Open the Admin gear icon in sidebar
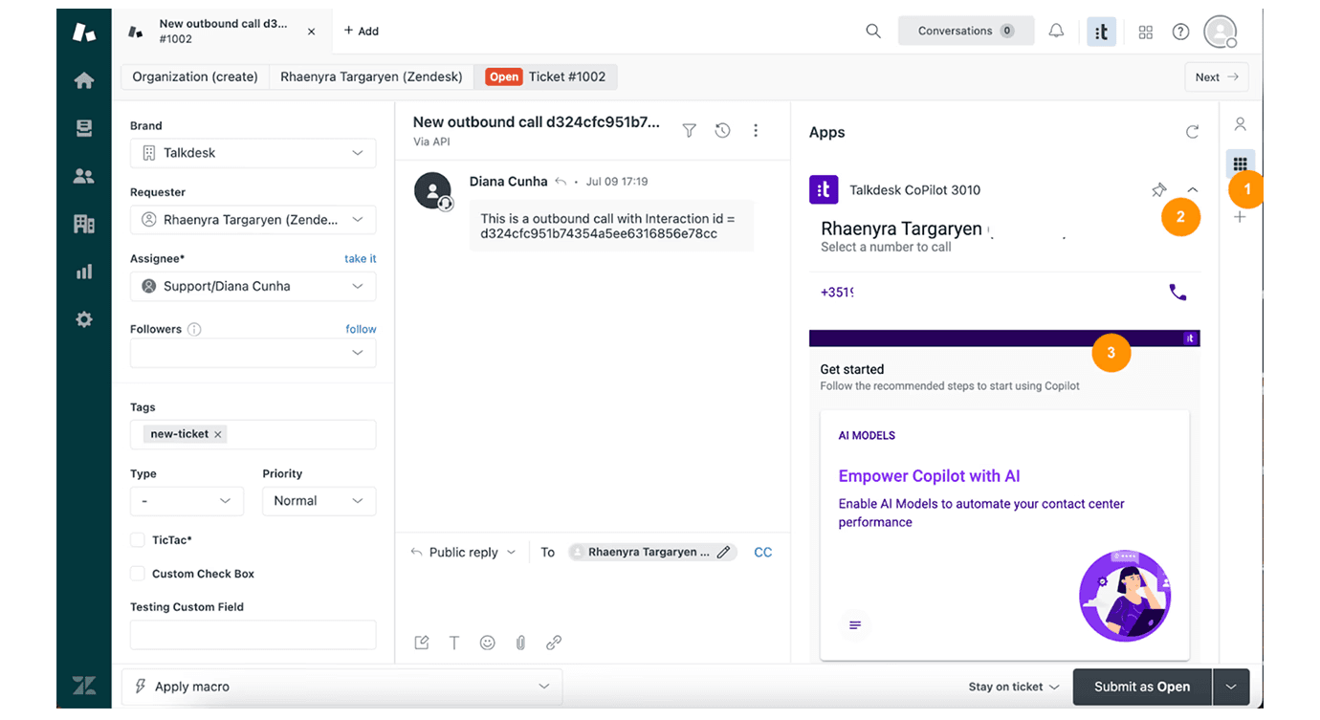The width and height of the screenshot is (1320, 720). 84,319
